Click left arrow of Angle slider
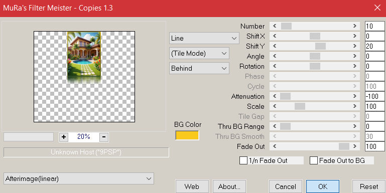The width and height of the screenshot is (386, 193). tap(275, 56)
